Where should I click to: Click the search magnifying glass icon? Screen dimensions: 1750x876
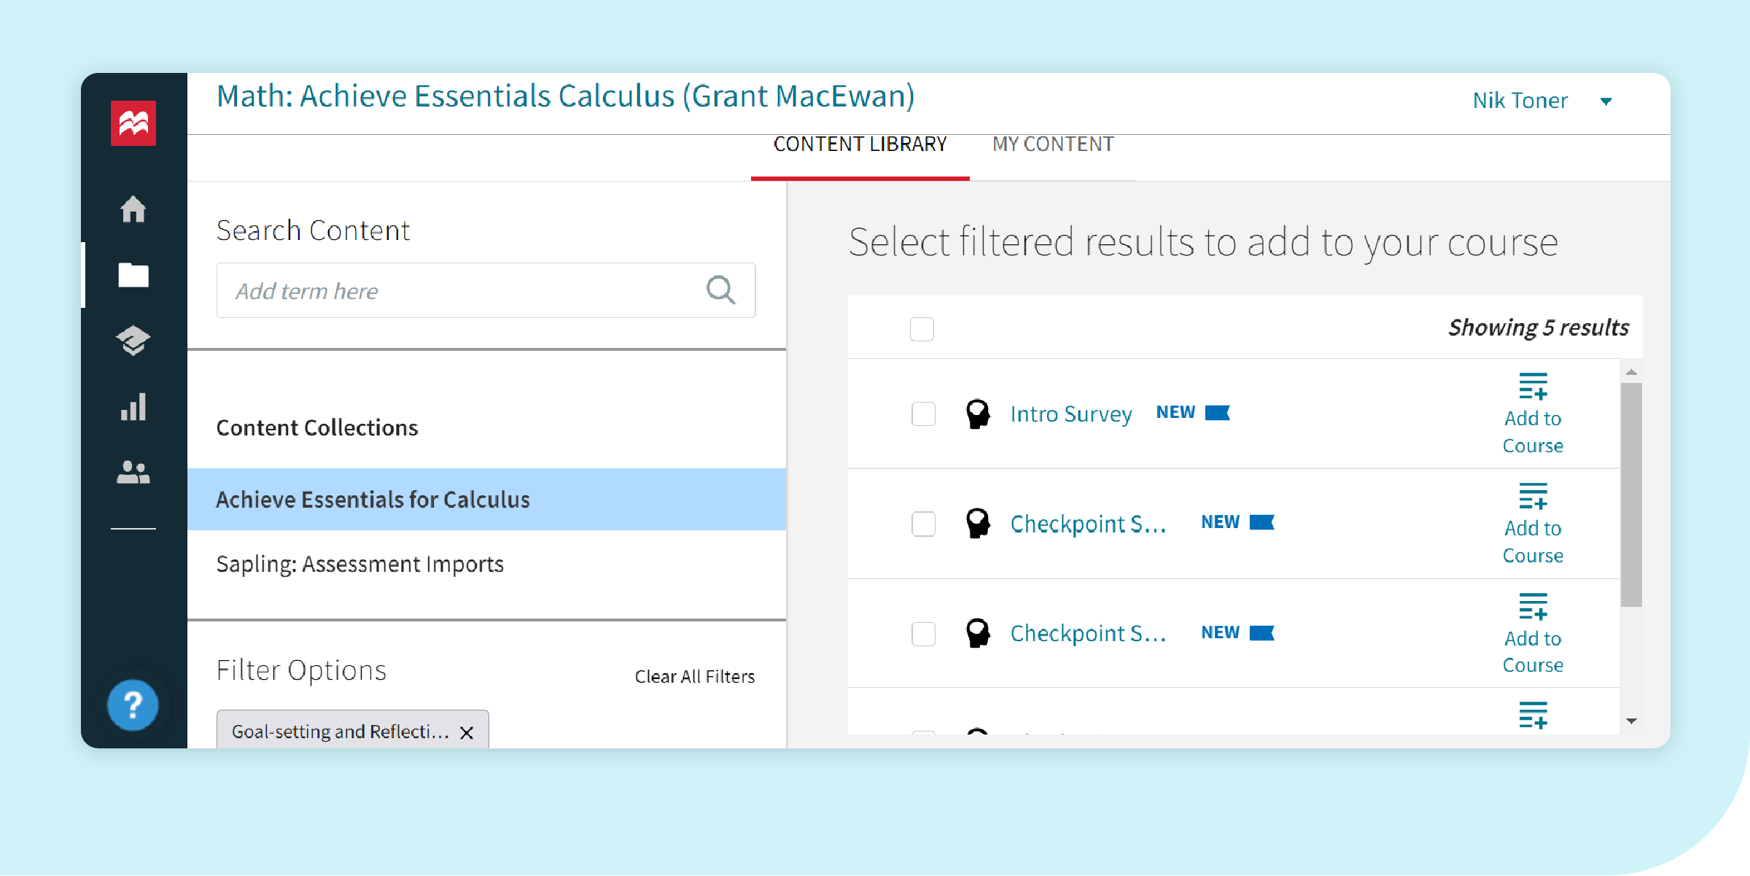click(720, 290)
